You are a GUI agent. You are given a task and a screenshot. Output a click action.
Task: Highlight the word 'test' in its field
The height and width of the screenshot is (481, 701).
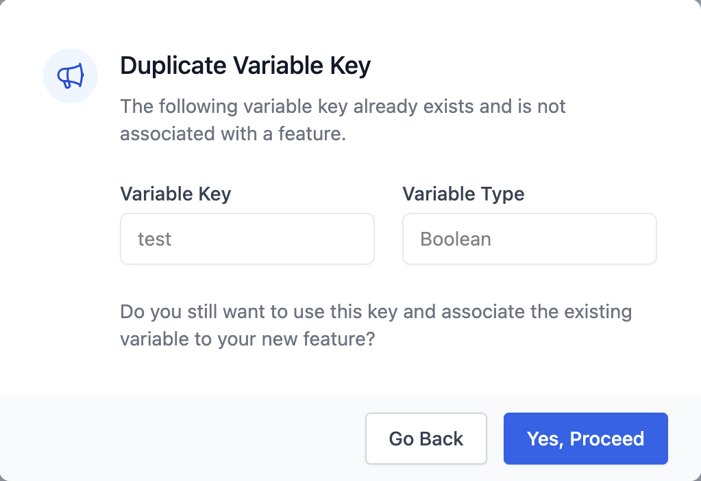point(154,239)
